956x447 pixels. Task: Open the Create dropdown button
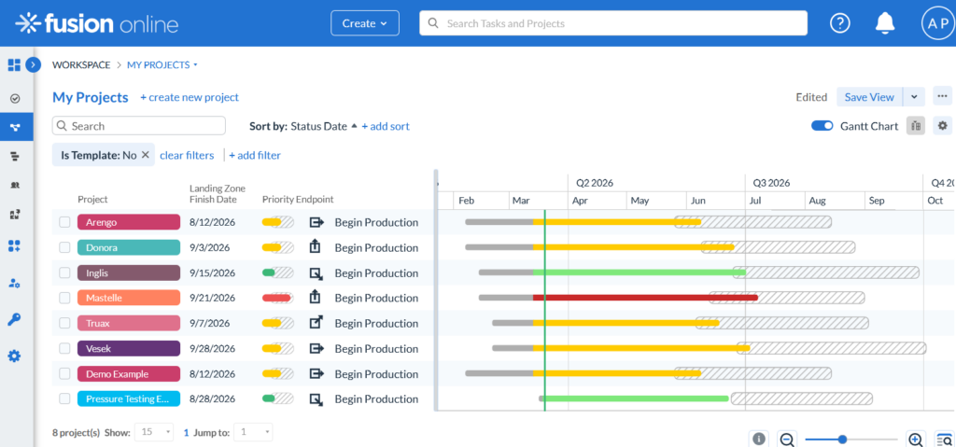point(364,23)
